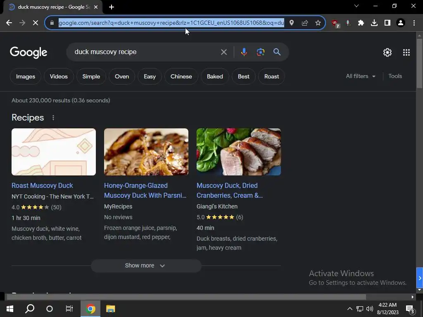Select the Videos filter

click(59, 76)
